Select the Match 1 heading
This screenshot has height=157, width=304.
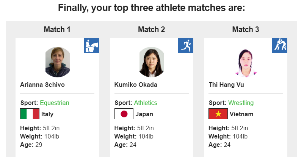coord(57,29)
